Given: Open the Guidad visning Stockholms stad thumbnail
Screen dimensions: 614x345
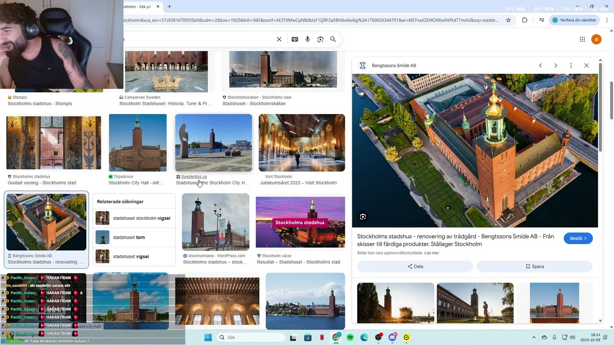Looking at the screenshot, I should tap(54, 143).
